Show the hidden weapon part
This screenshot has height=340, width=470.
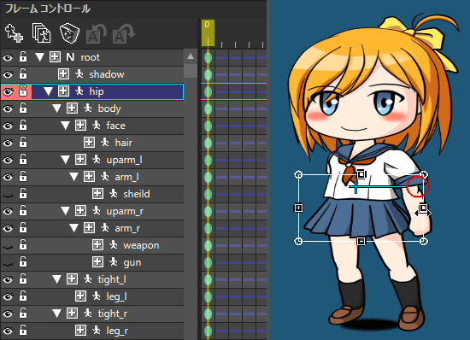8,247
